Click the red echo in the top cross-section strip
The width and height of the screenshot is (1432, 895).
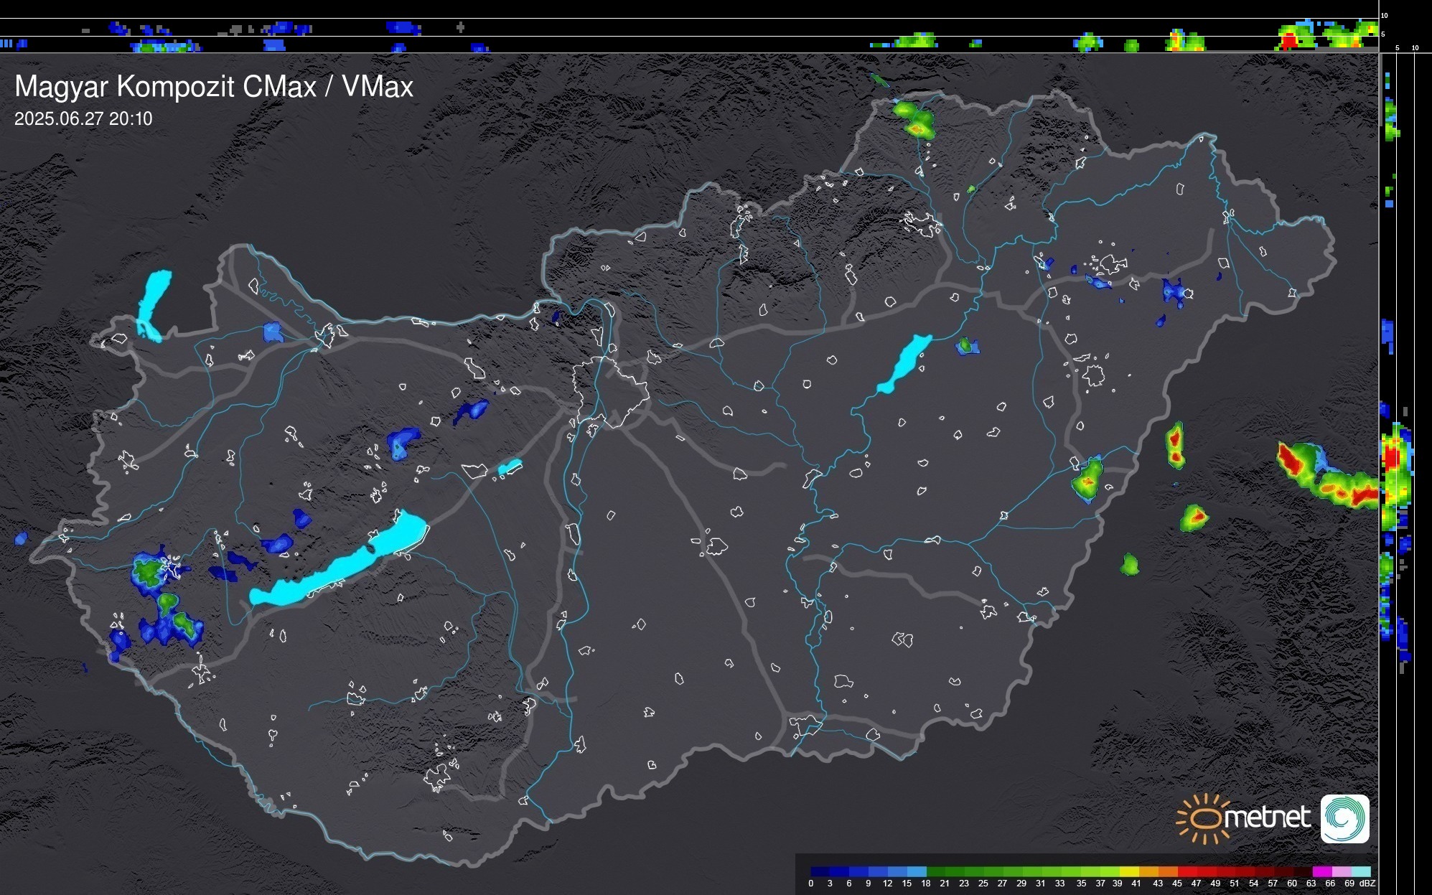point(1290,42)
